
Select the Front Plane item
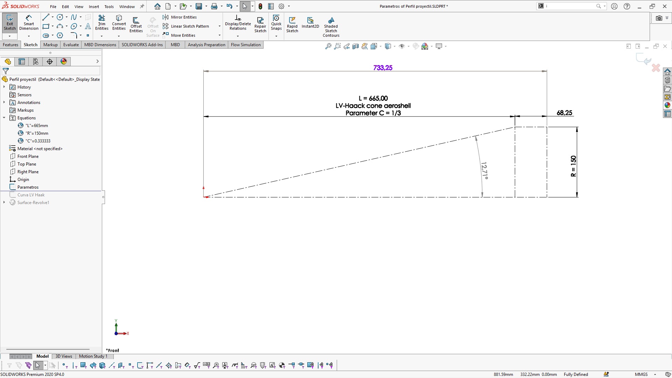click(x=28, y=156)
